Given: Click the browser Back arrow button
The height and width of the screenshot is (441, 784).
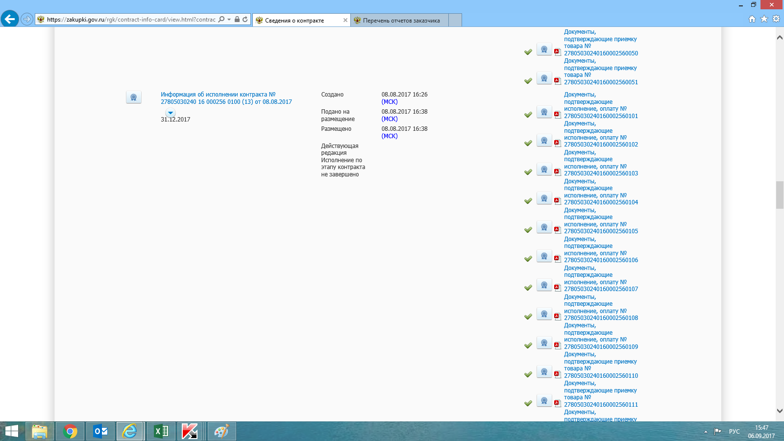Looking at the screenshot, I should point(10,19).
